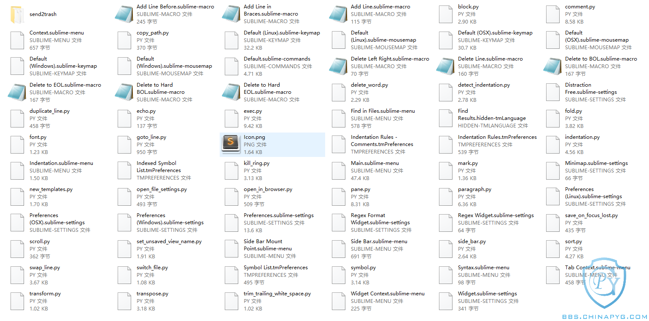
Task: Select the file name Default (Linux).sublime-mousemap
Action: [x=383, y=36]
